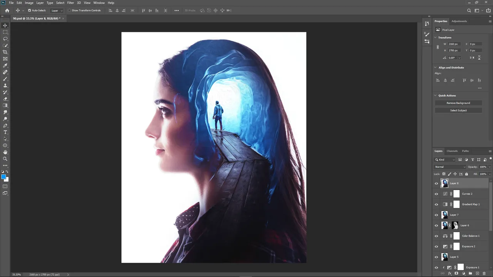Select the Frame tool
This screenshot has height=277, width=493.
point(5,59)
